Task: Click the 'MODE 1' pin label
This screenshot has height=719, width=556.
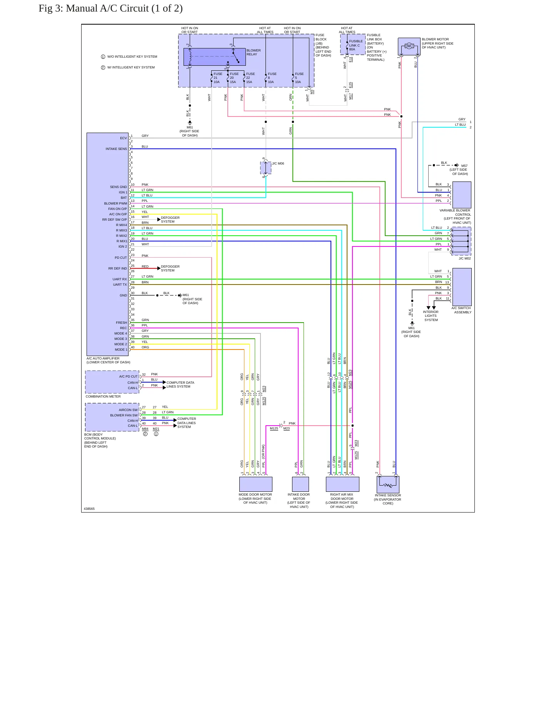Action: 121,350
